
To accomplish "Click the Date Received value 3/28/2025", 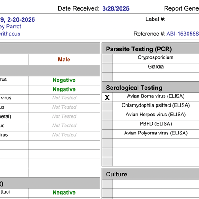I will point(116,8).
